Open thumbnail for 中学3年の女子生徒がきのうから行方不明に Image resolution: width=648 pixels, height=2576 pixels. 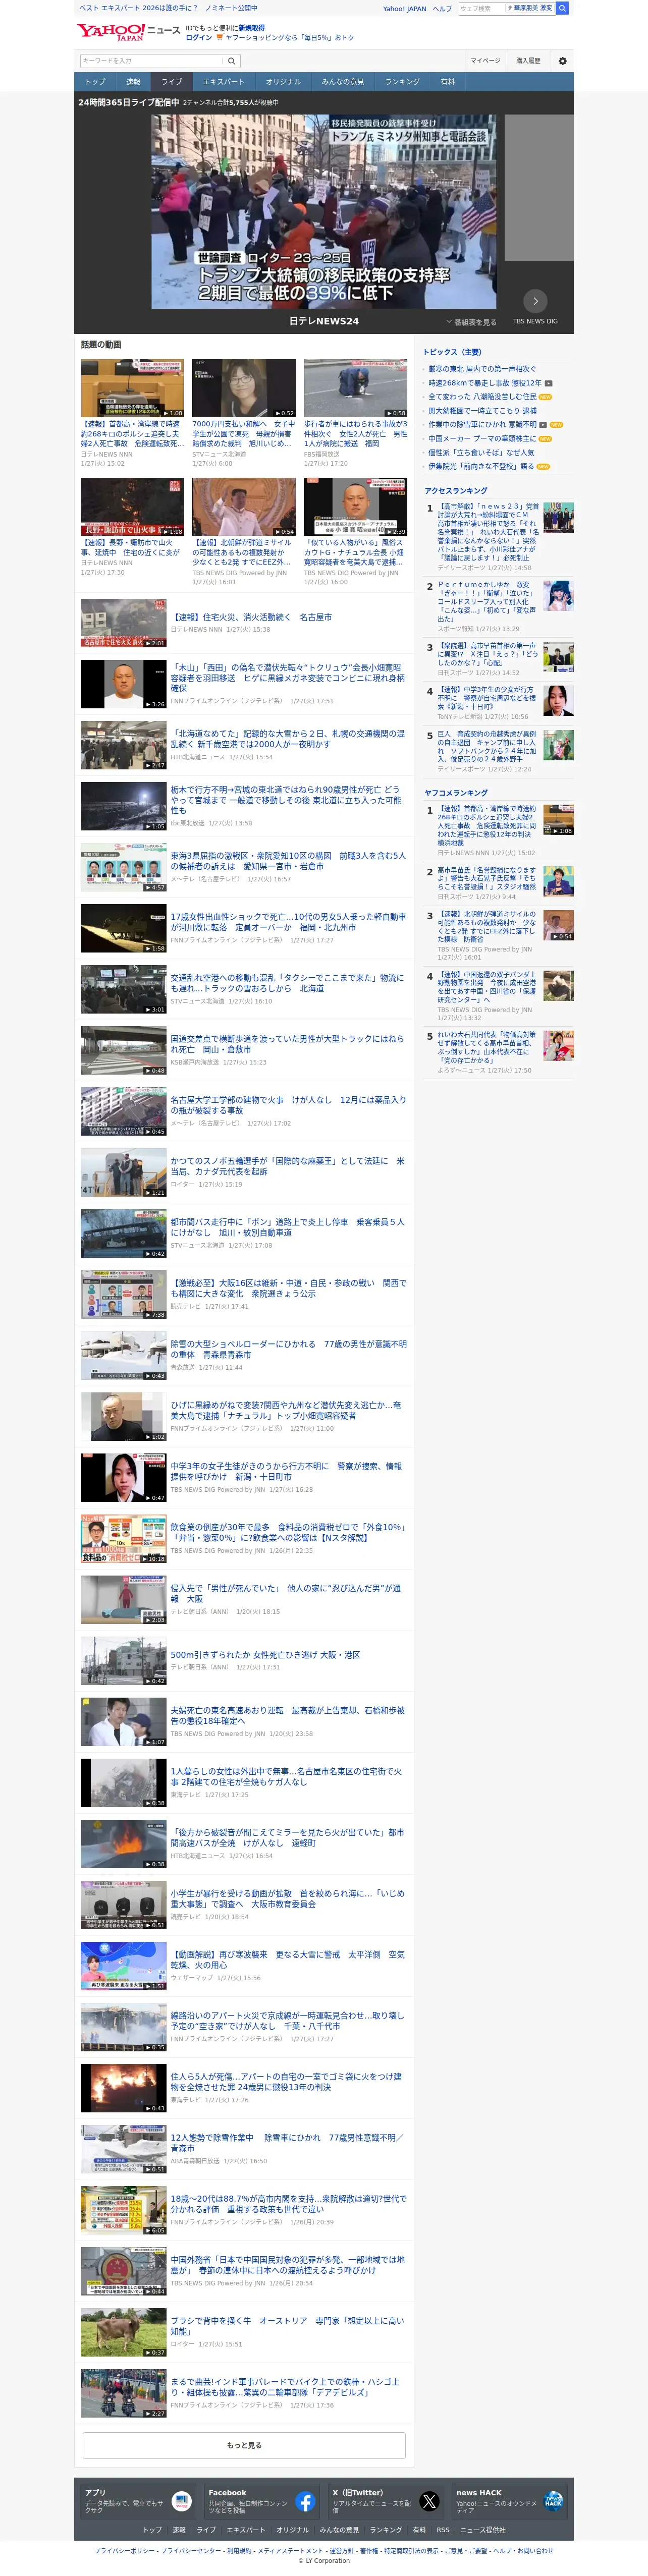tap(124, 1478)
